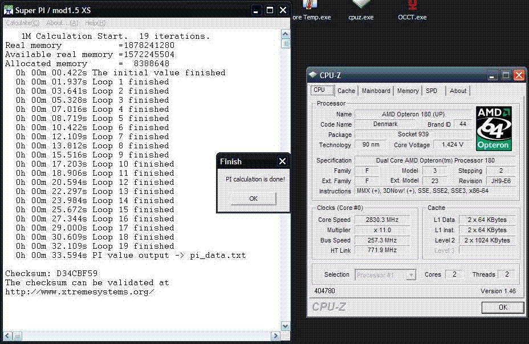Viewport: 529px width, 344px height.
Task: Click the Loop 19 finished line
Action: (x=95, y=246)
